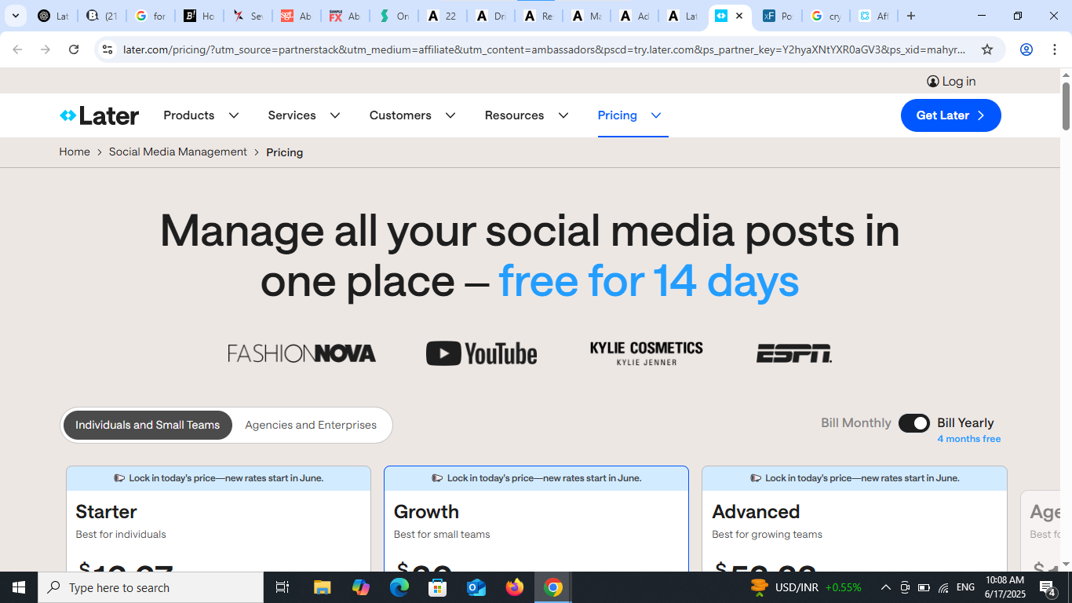The height and width of the screenshot is (603, 1072).
Task: Switch to the Google 'cry' tab
Action: click(x=826, y=16)
